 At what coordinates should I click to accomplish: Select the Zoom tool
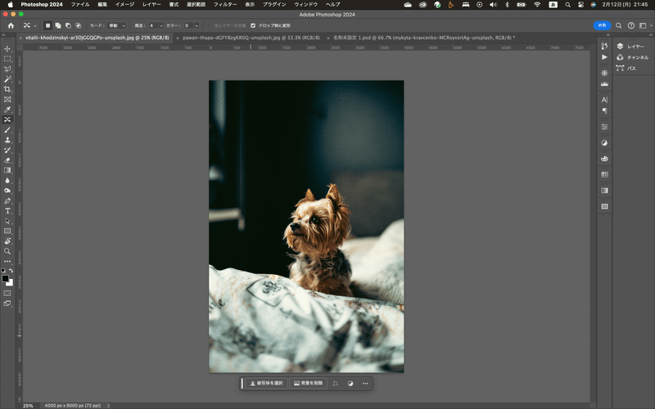point(7,251)
